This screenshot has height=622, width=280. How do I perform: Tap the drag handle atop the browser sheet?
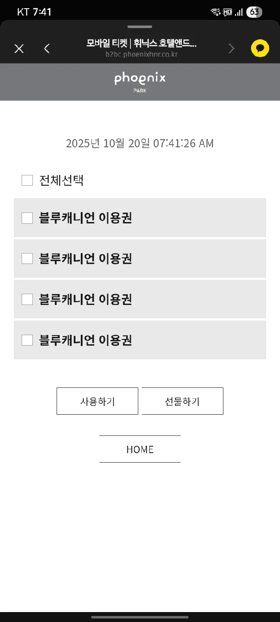coord(140,27)
